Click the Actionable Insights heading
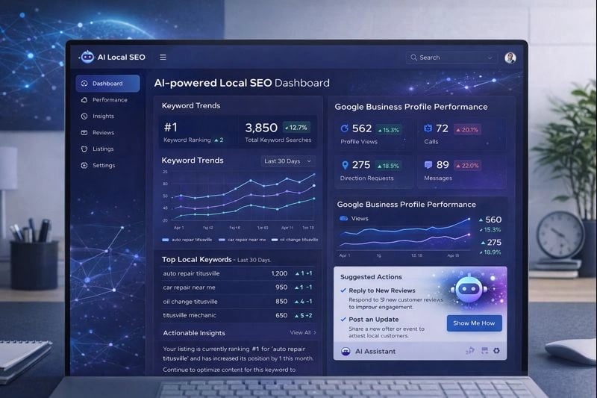 (x=194, y=333)
